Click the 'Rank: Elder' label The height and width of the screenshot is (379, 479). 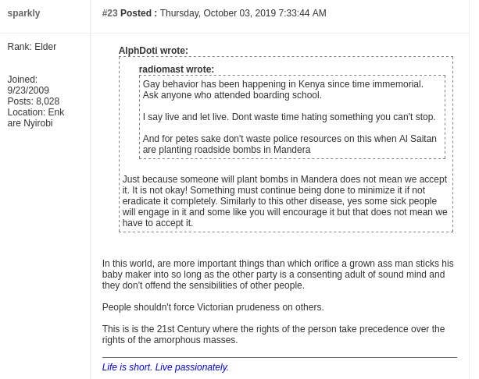32,47
